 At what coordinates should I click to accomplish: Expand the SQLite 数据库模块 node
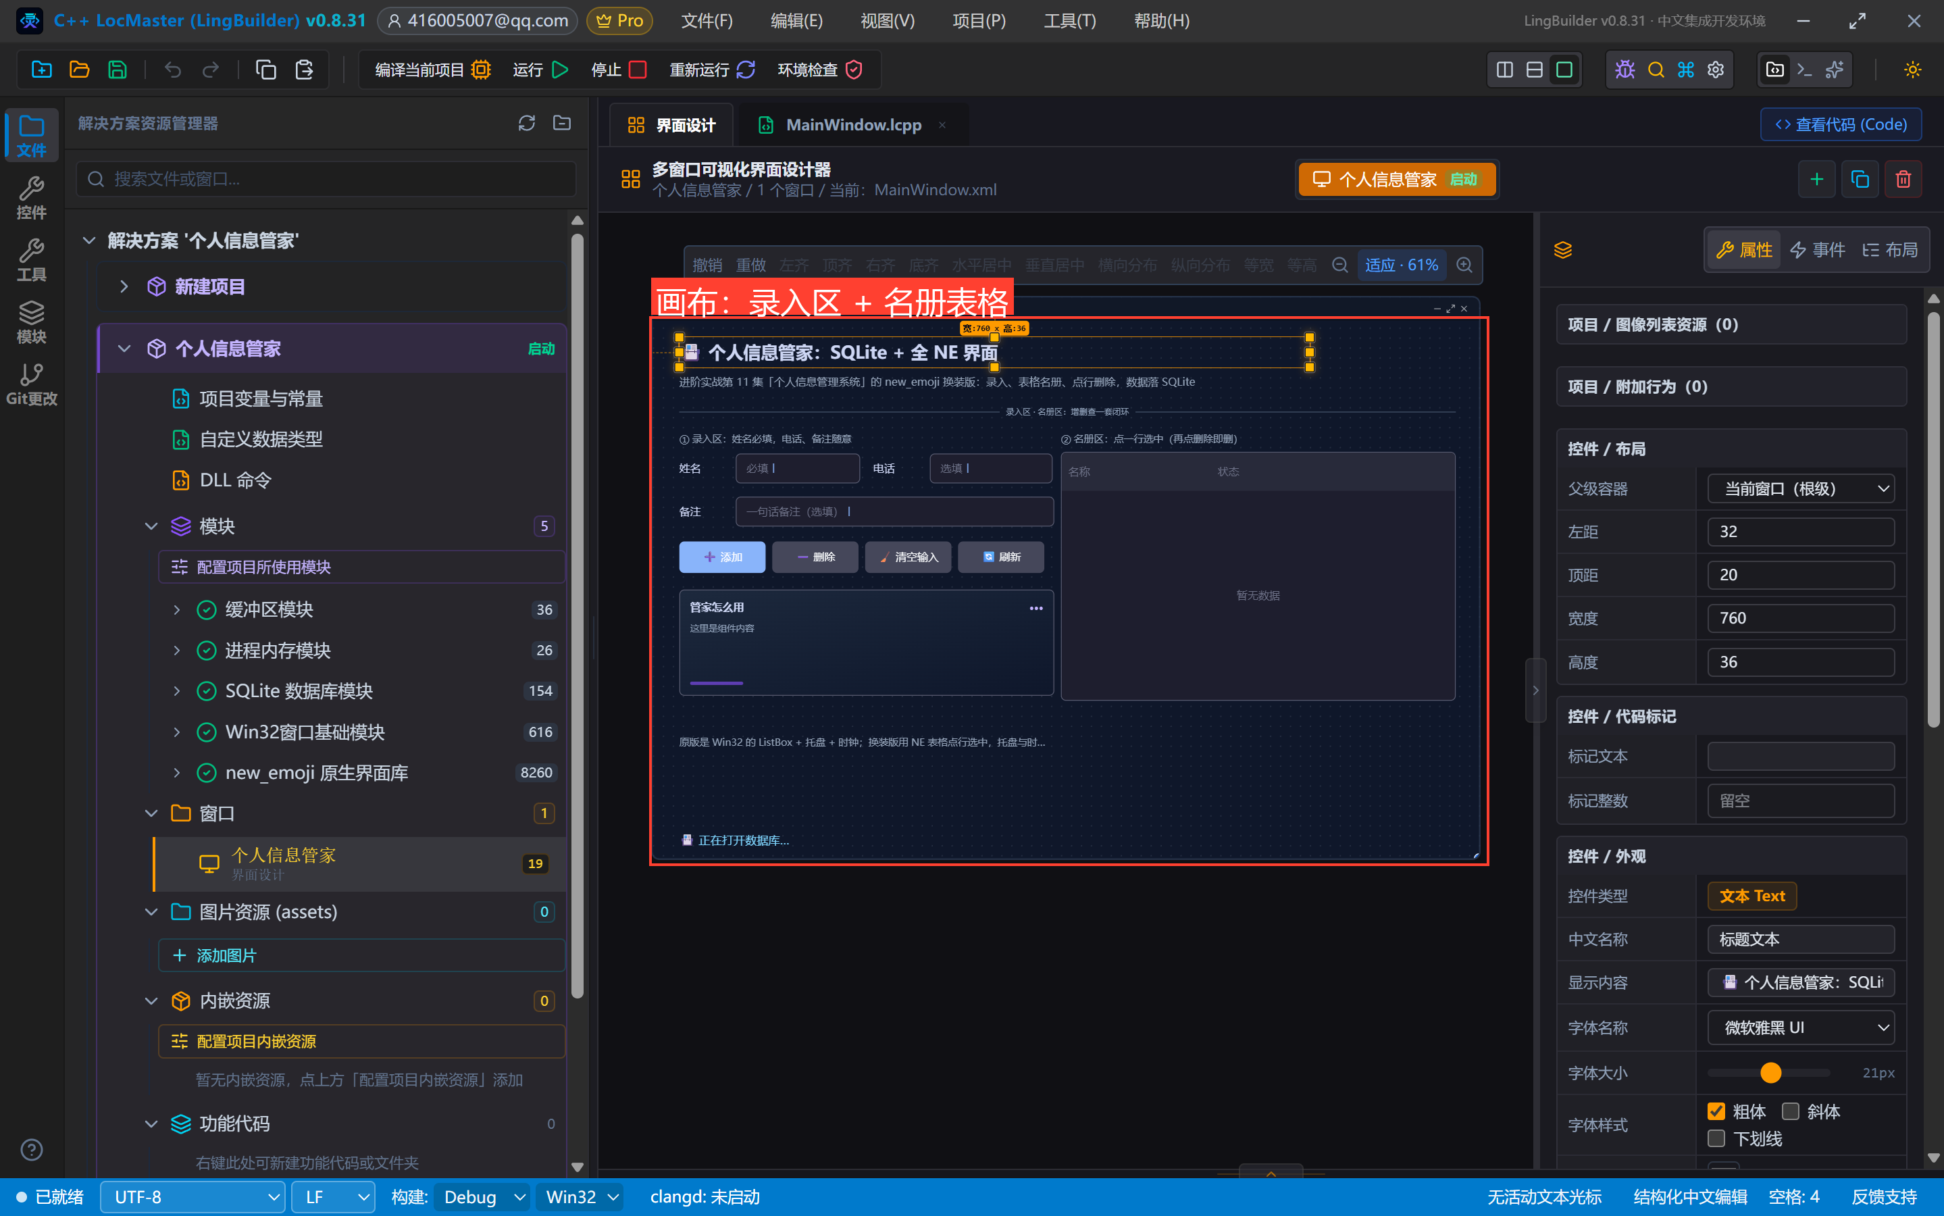coord(177,691)
